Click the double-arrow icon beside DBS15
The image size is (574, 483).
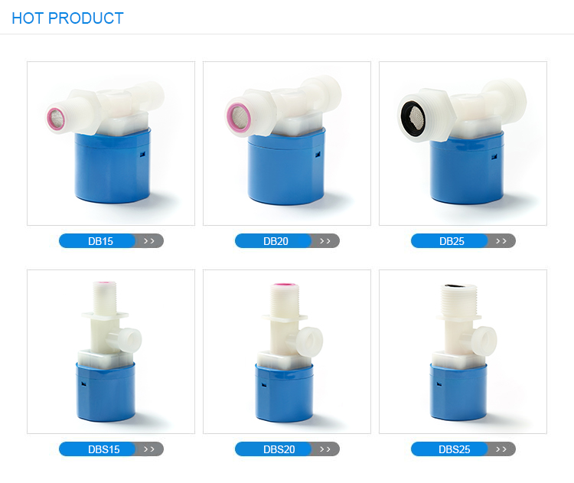[149, 449]
